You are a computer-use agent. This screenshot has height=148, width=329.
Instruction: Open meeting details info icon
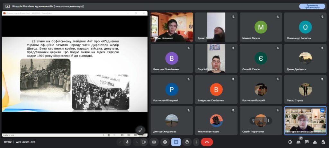coord(290,142)
